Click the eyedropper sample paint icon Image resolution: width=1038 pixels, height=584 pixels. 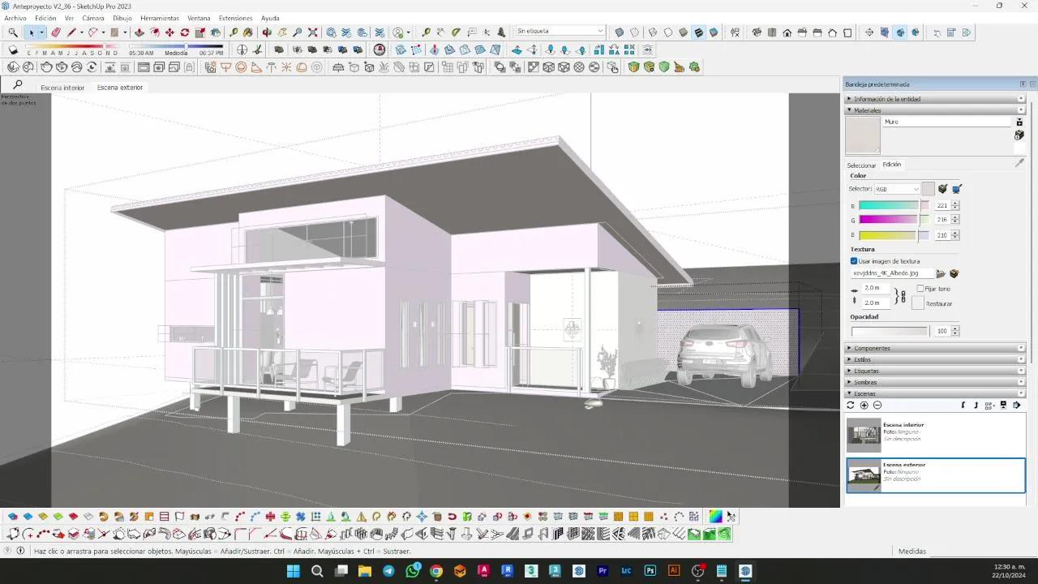[x=1019, y=163]
